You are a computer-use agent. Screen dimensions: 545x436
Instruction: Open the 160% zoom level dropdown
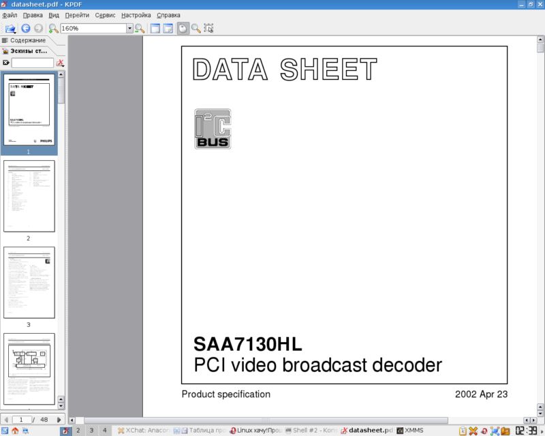click(129, 29)
